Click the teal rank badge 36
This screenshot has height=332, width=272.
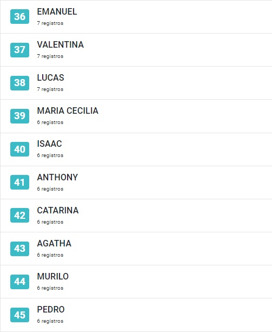point(19,16)
